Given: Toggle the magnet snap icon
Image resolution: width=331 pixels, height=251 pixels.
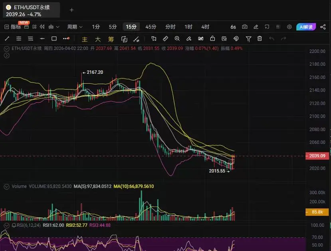Looking at the screenshot, I should click(x=236, y=39).
